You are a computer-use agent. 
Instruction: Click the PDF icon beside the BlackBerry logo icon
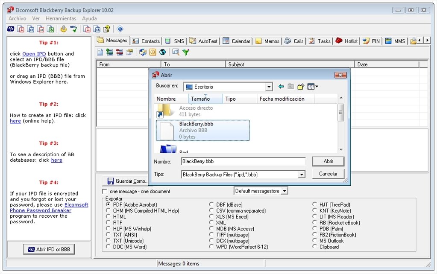coord(21,29)
